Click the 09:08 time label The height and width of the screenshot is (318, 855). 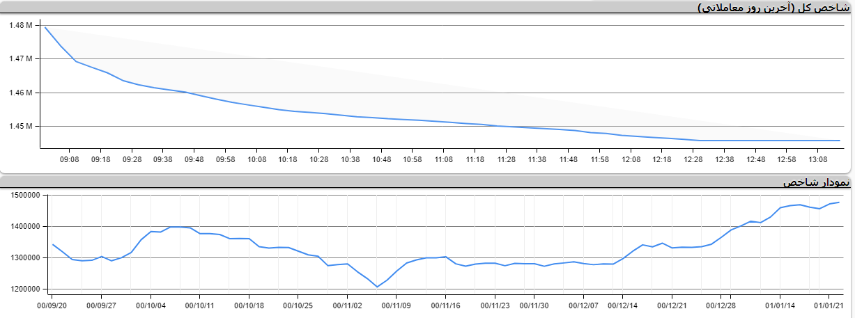coord(70,159)
